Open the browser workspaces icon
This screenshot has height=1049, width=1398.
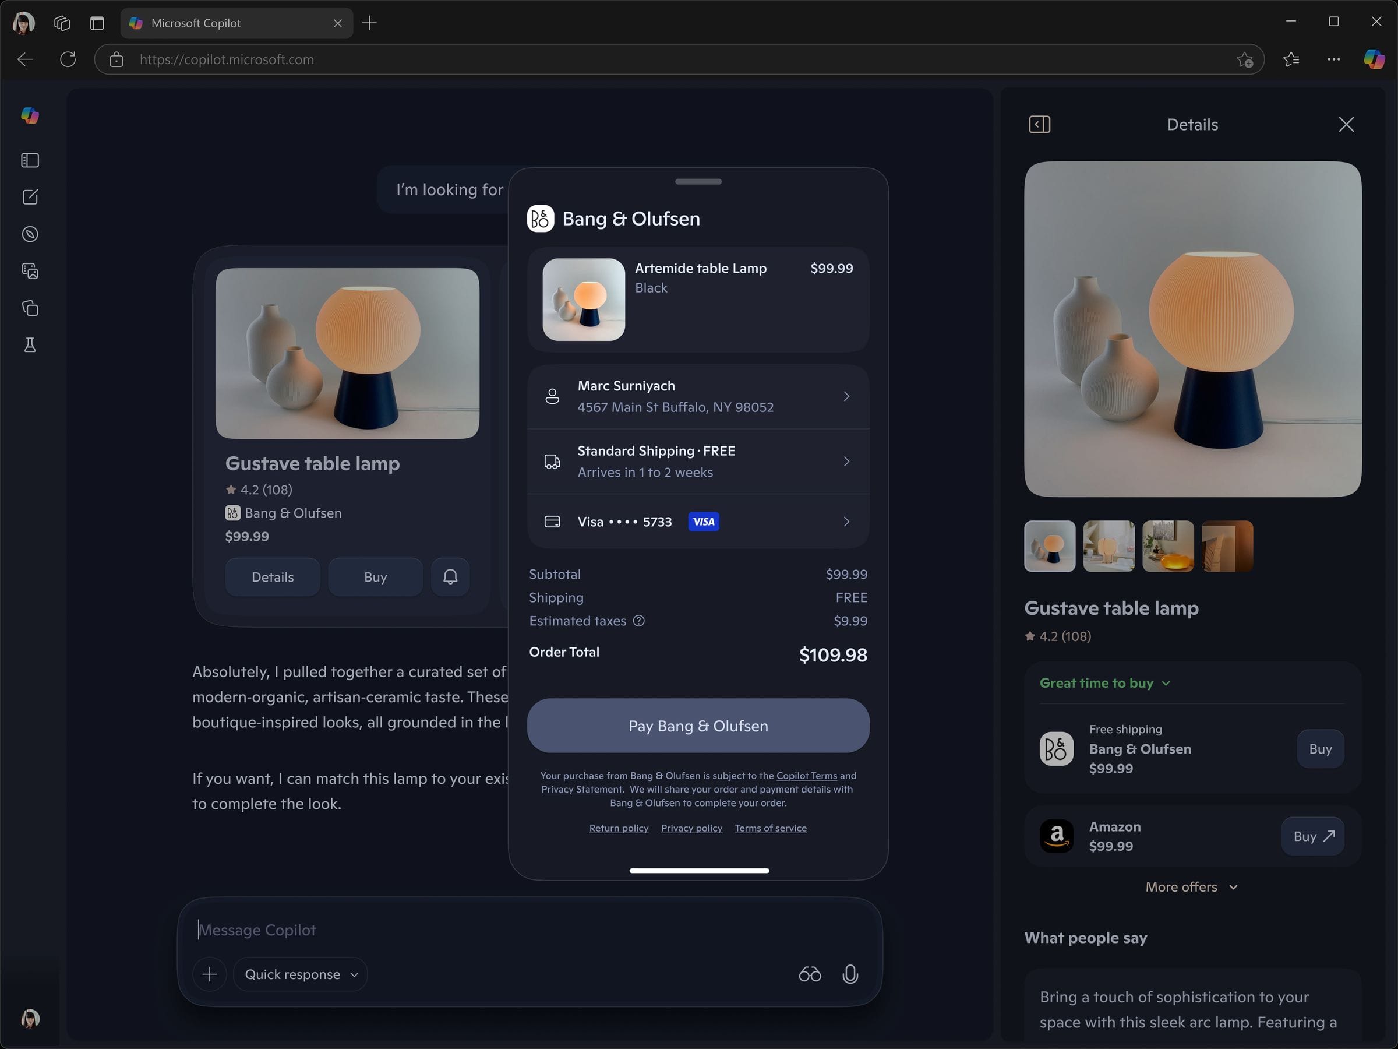pyautogui.click(x=61, y=23)
